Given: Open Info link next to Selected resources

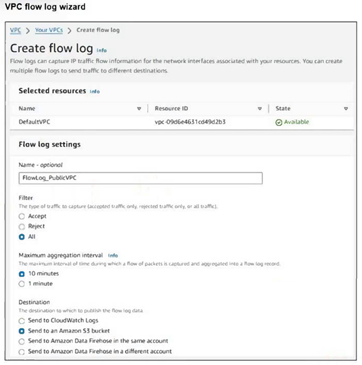Looking at the screenshot, I should (x=95, y=91).
